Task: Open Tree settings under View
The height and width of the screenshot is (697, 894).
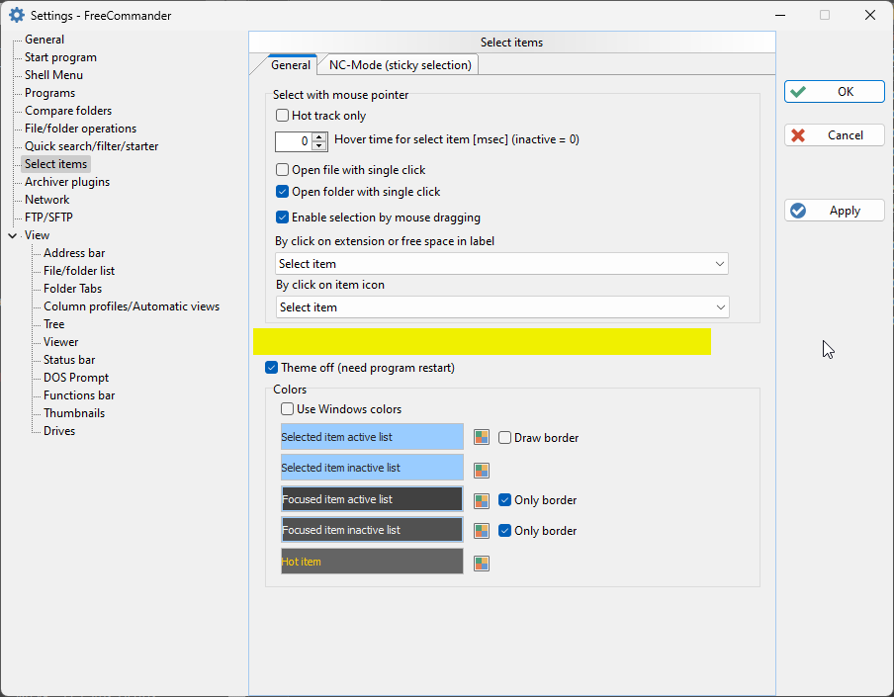Action: point(53,324)
